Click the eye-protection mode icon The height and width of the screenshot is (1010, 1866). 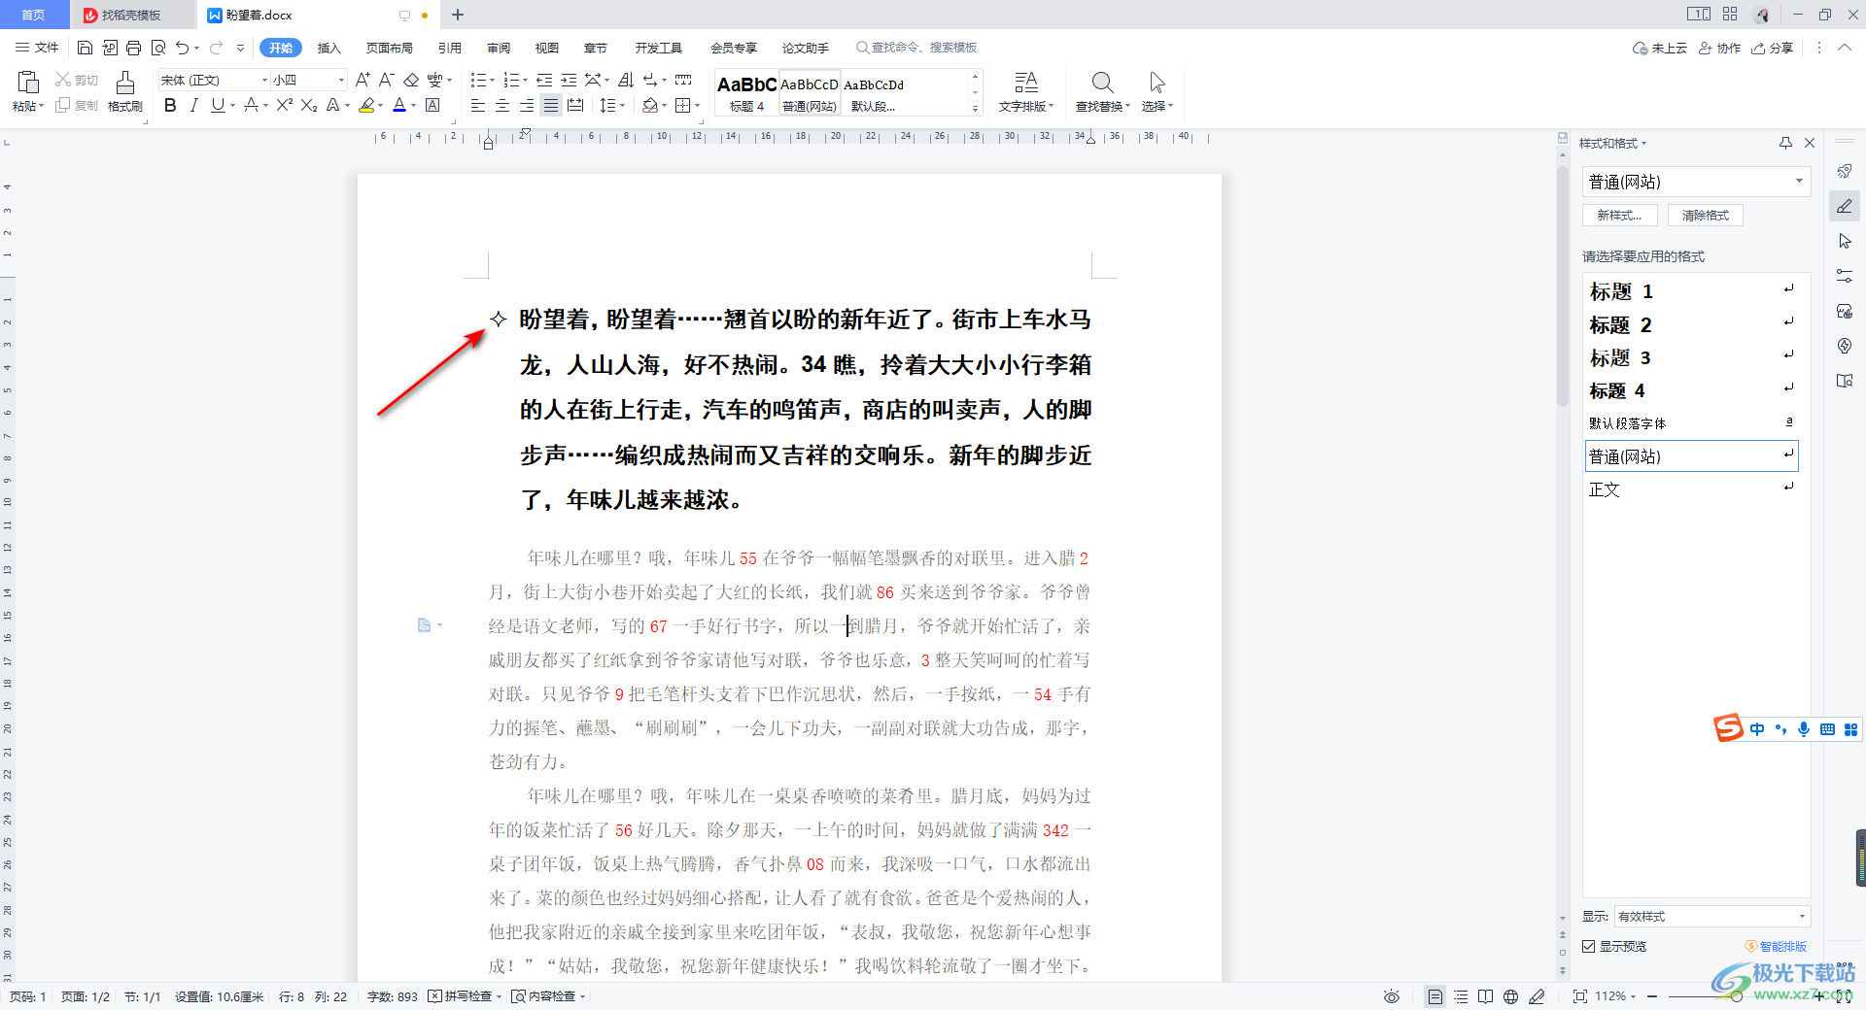pos(1392,996)
